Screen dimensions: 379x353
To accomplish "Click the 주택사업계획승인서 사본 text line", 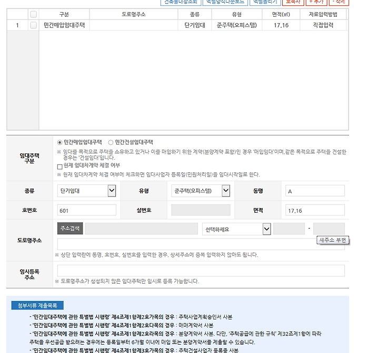I will click(205, 317).
